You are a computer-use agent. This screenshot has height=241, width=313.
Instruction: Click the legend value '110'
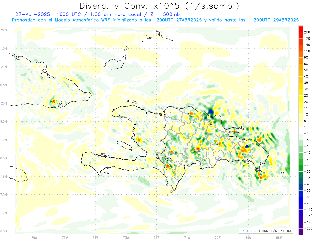point(307,51)
